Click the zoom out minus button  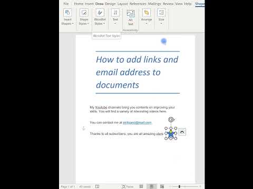click(x=170, y=186)
